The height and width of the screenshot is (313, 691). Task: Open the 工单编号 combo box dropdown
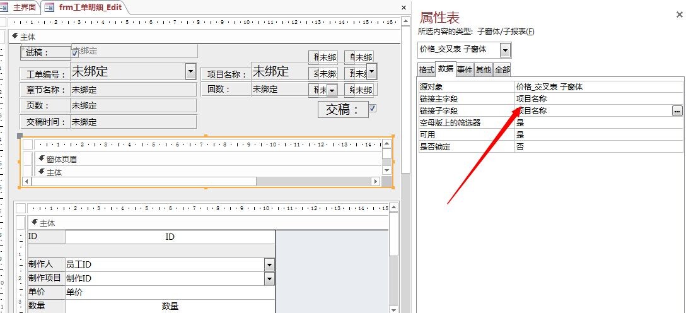[190, 71]
